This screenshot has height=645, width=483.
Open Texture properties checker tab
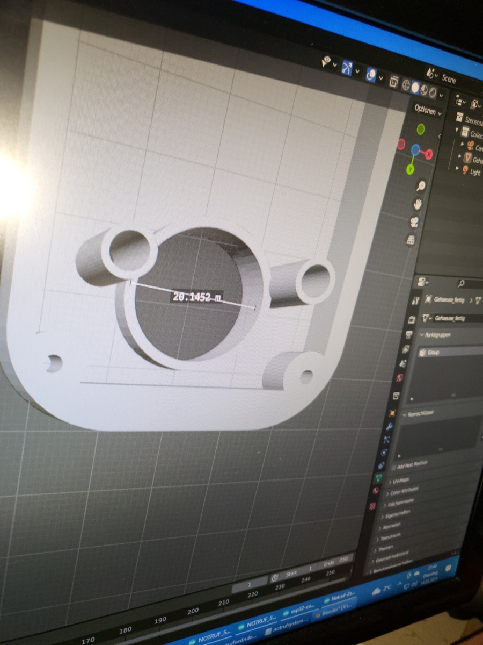tap(372, 505)
